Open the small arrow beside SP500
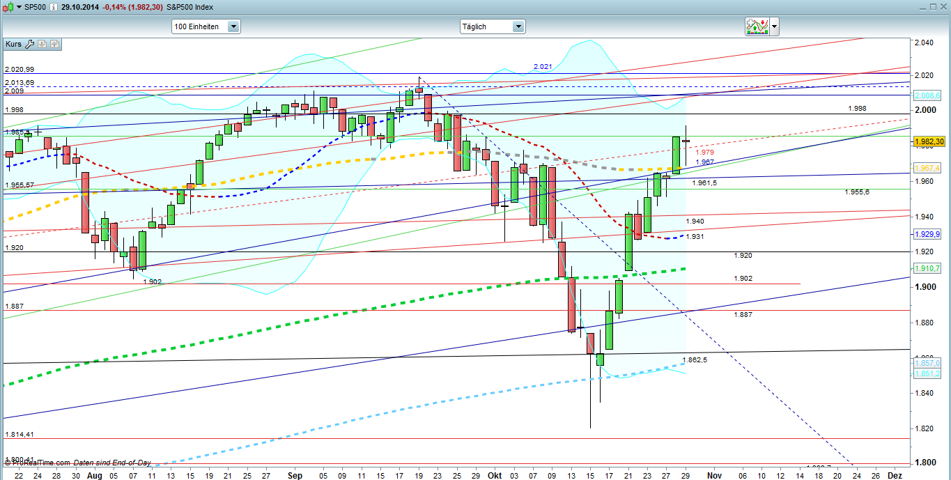This screenshot has height=480, width=951. (18, 7)
